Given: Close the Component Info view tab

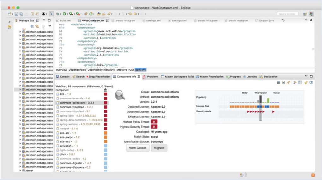Looking at the screenshot, I should [x=139, y=77].
